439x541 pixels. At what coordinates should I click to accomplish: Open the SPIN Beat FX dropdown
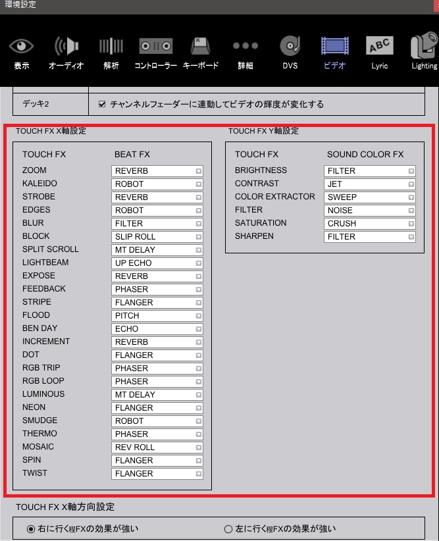[x=157, y=460]
